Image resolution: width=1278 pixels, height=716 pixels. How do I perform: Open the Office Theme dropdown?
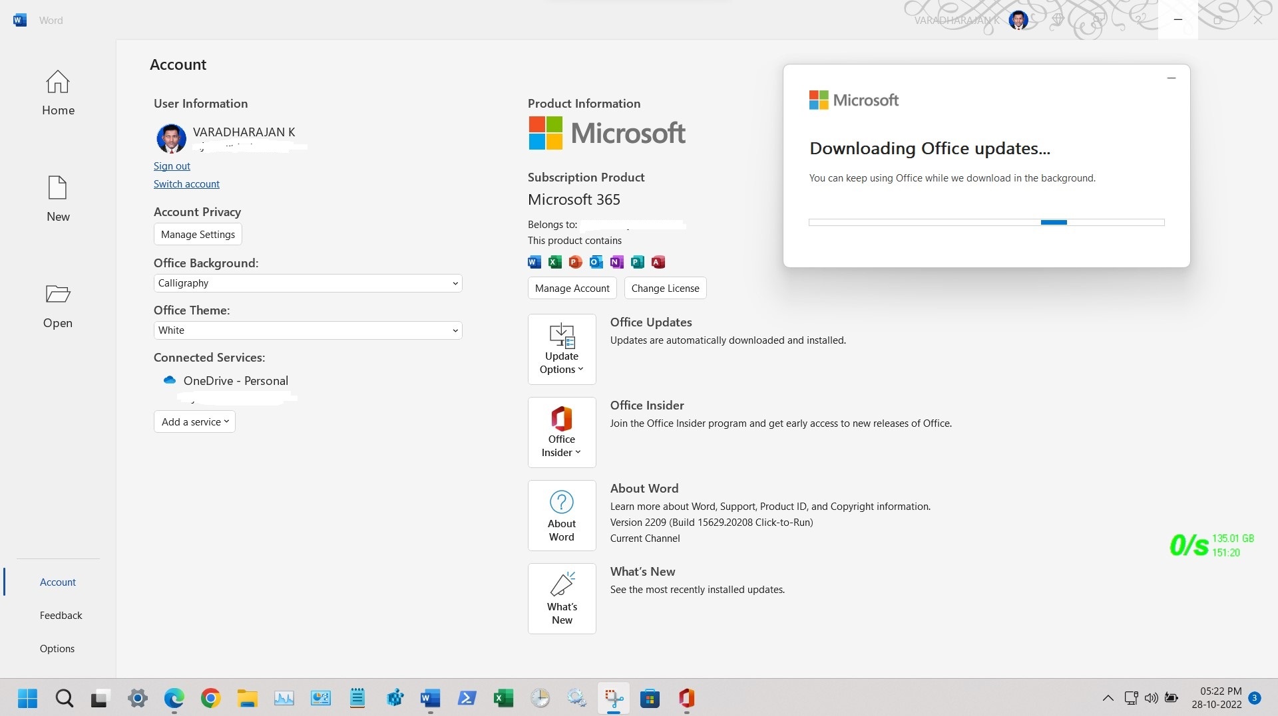308,330
